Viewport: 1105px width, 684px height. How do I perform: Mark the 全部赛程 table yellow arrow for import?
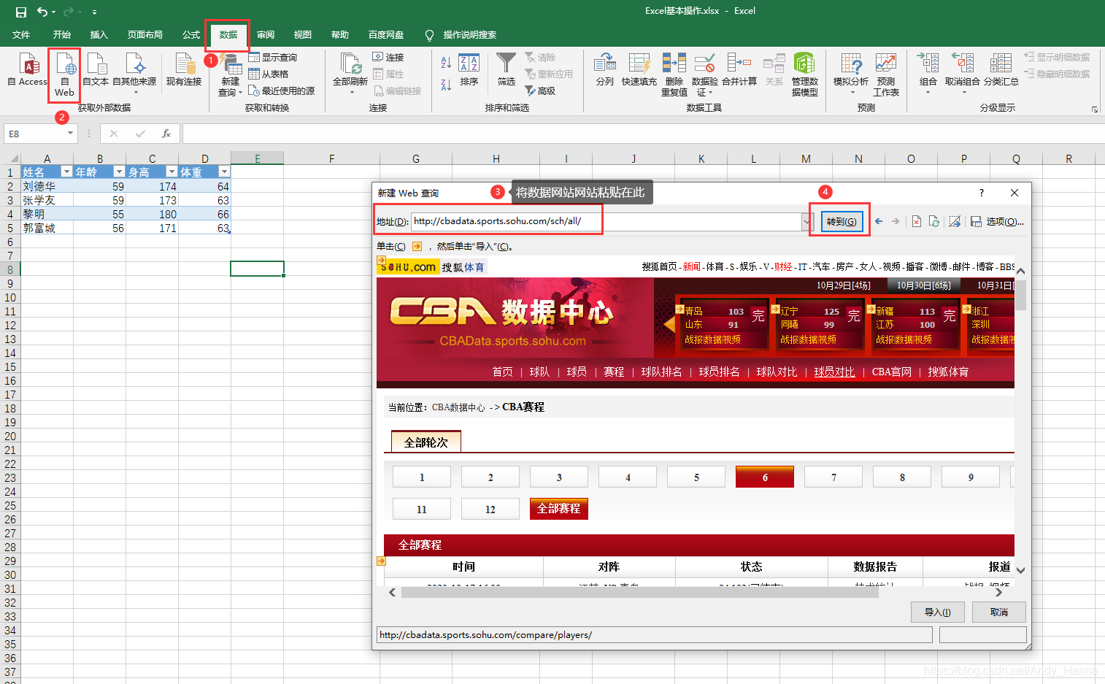point(381,561)
